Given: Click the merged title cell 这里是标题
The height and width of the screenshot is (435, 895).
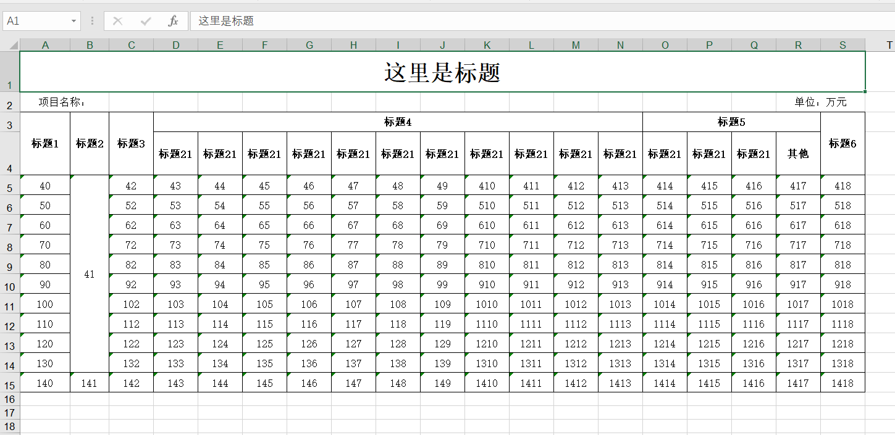Looking at the screenshot, I should 442,72.
